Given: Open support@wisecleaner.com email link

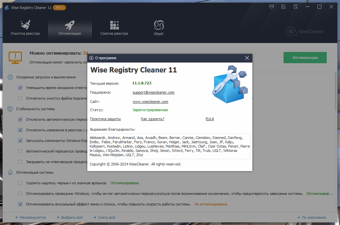Looking at the screenshot, I should pos(153,92).
